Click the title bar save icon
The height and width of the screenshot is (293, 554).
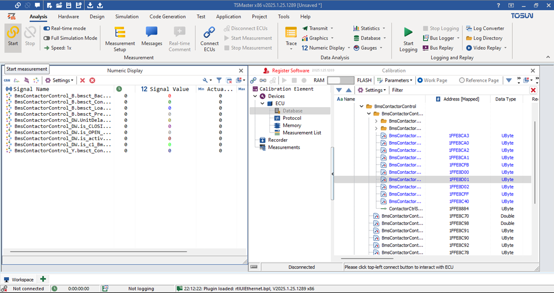point(69,5)
